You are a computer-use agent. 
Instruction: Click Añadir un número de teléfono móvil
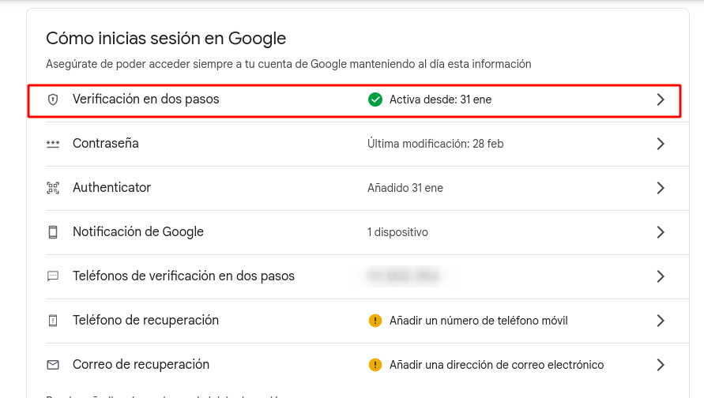coord(478,321)
